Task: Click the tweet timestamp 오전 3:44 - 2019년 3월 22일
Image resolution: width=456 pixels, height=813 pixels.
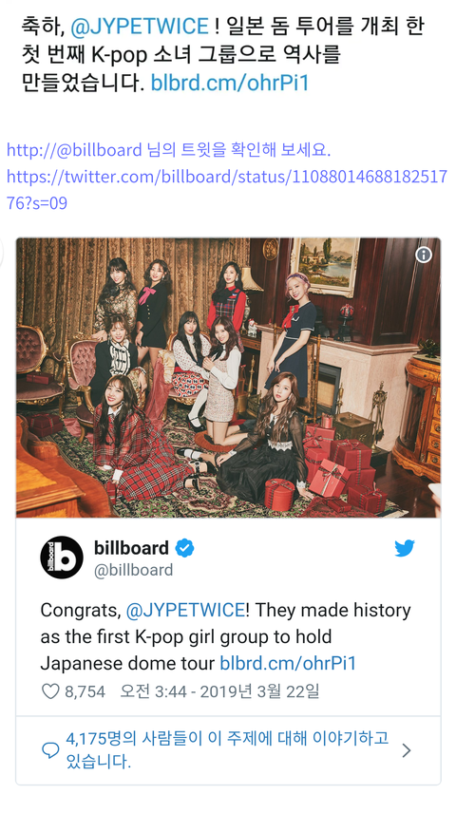Action: click(x=219, y=691)
